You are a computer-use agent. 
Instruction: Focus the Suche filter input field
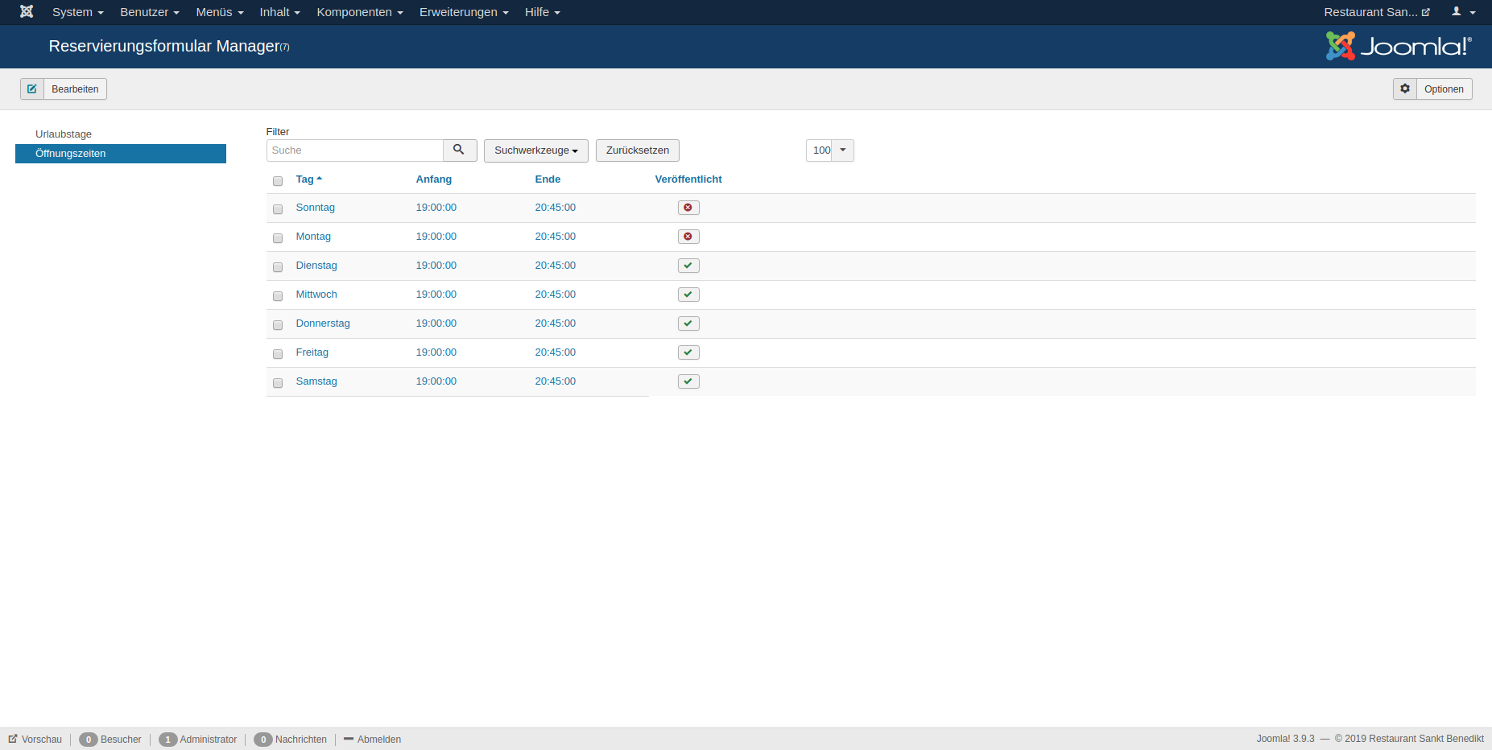(354, 150)
